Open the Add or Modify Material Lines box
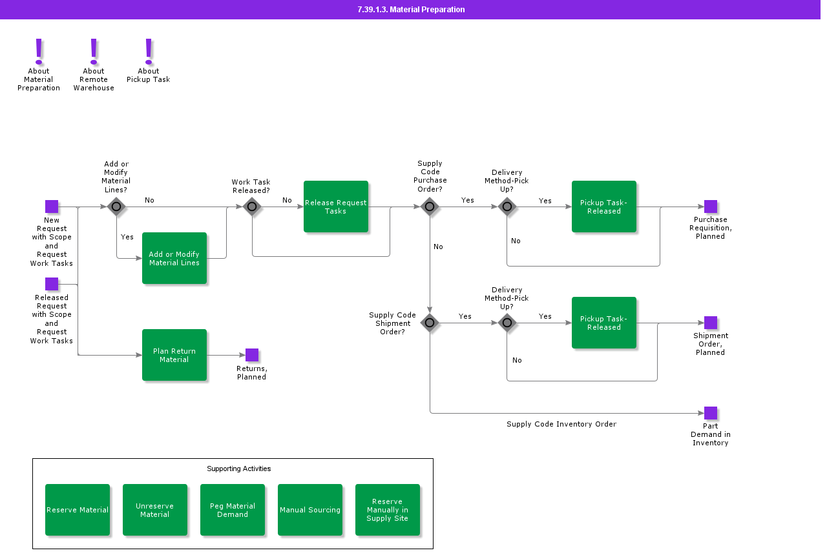This screenshot has height=555, width=827. tap(174, 258)
